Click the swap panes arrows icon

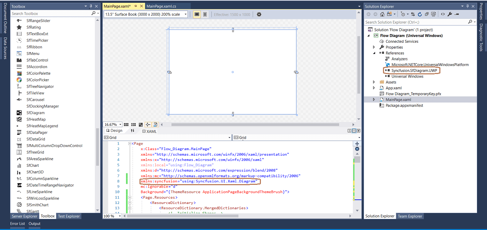(133, 131)
